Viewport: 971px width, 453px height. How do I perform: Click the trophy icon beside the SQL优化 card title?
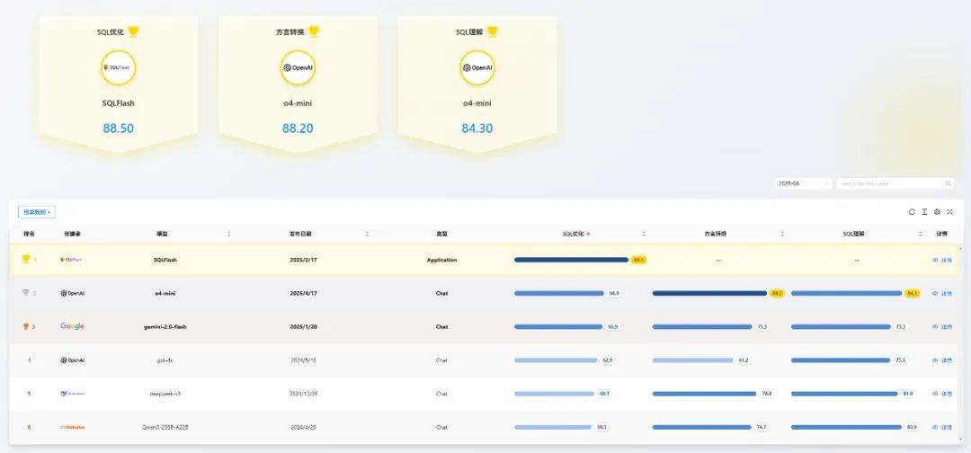133,31
